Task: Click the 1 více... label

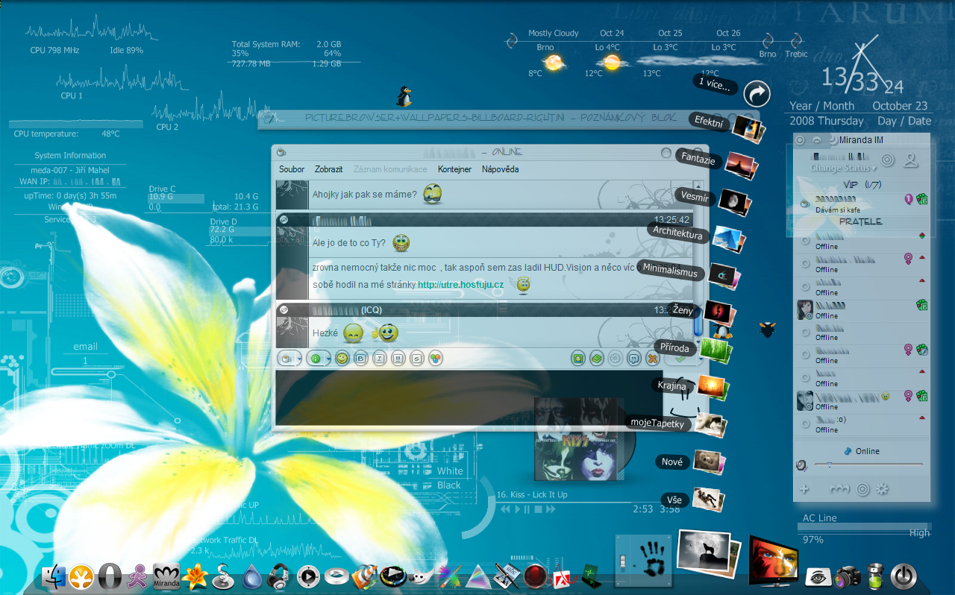Action: point(715,84)
